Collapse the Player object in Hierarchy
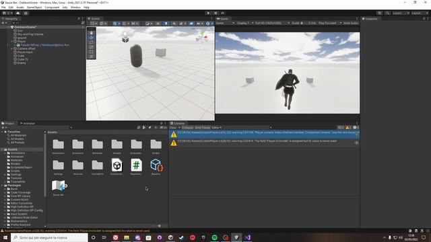Screen dimensions: 431x242 click(12, 42)
